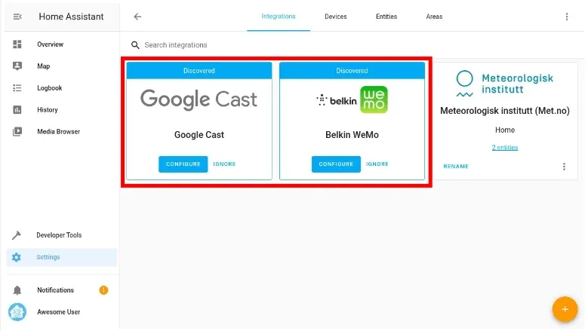Switch to the Devices tab

coord(336,17)
